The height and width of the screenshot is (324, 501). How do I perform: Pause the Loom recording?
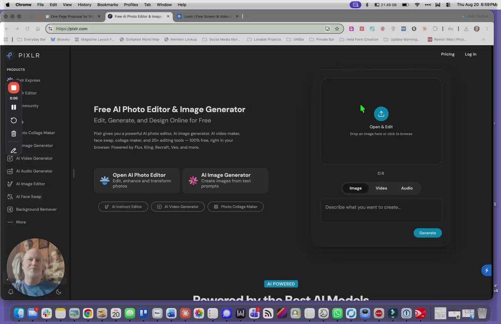point(14,108)
